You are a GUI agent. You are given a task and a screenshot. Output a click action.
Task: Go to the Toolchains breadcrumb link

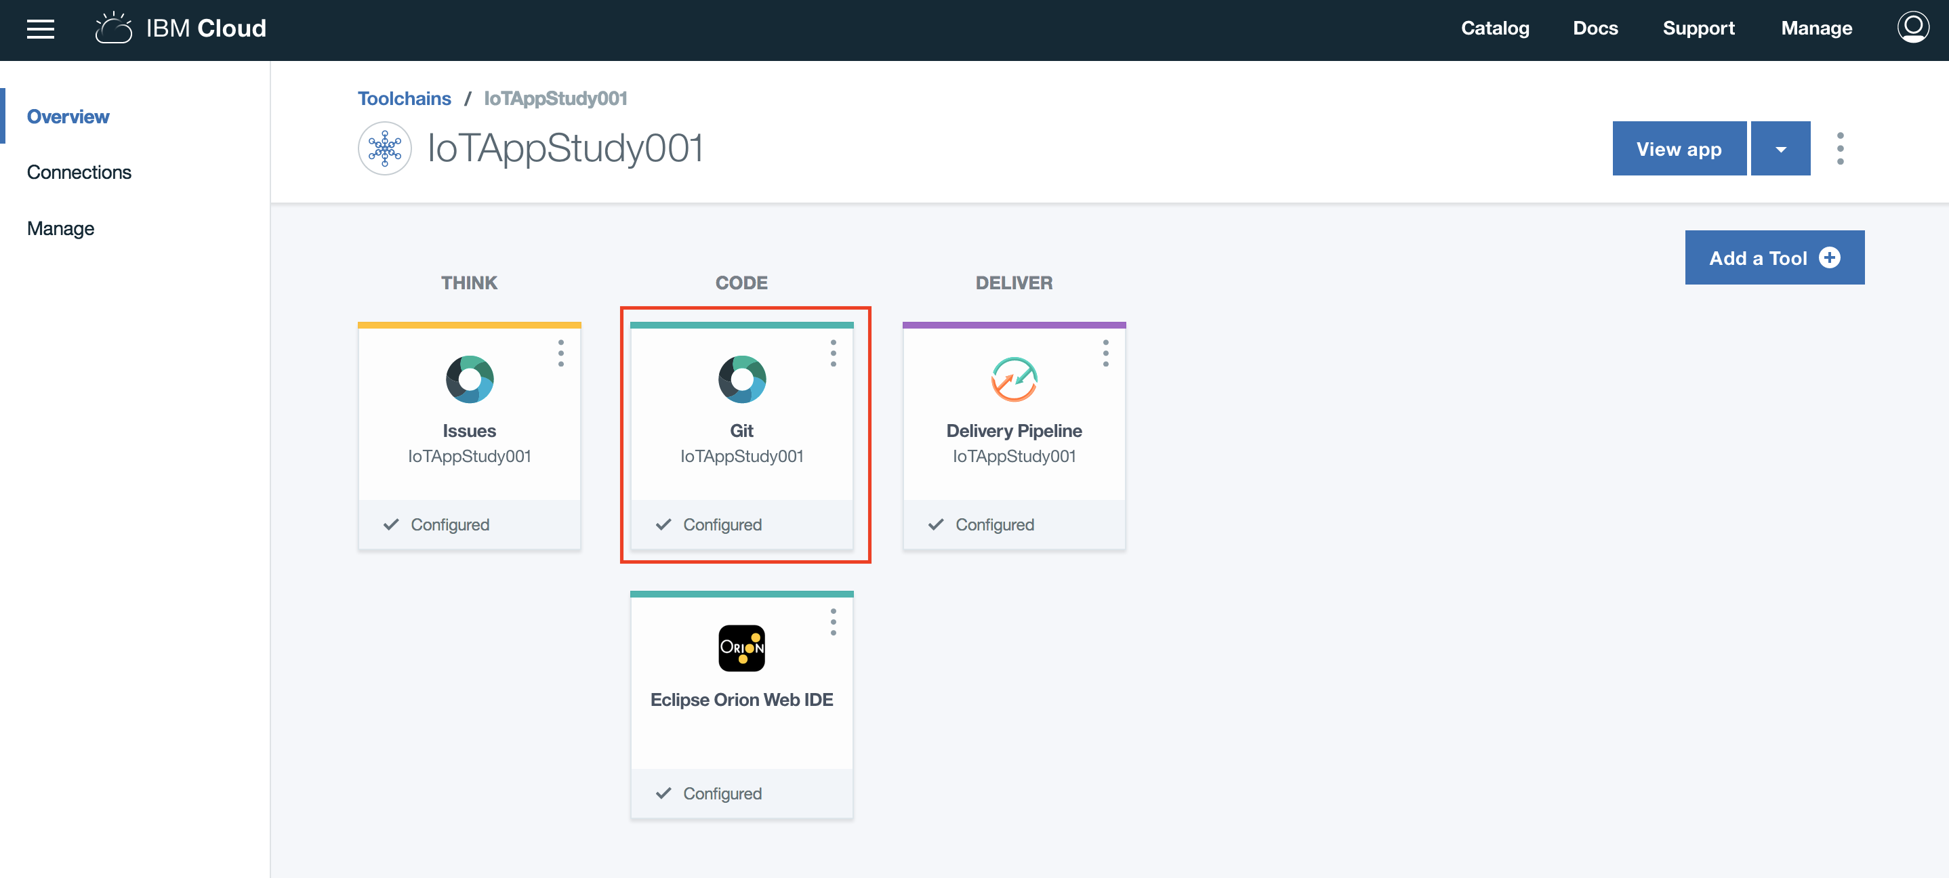pos(404,98)
